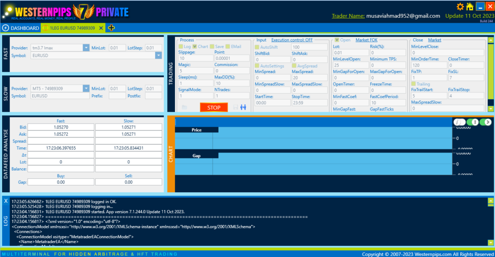Click the FixTrailStart input field

pyautogui.click(x=429, y=96)
